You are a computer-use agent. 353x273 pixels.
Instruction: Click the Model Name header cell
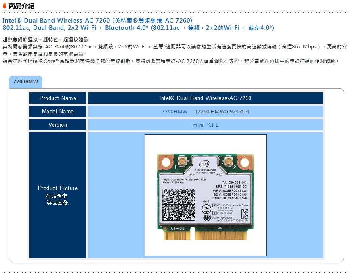pos(58,111)
